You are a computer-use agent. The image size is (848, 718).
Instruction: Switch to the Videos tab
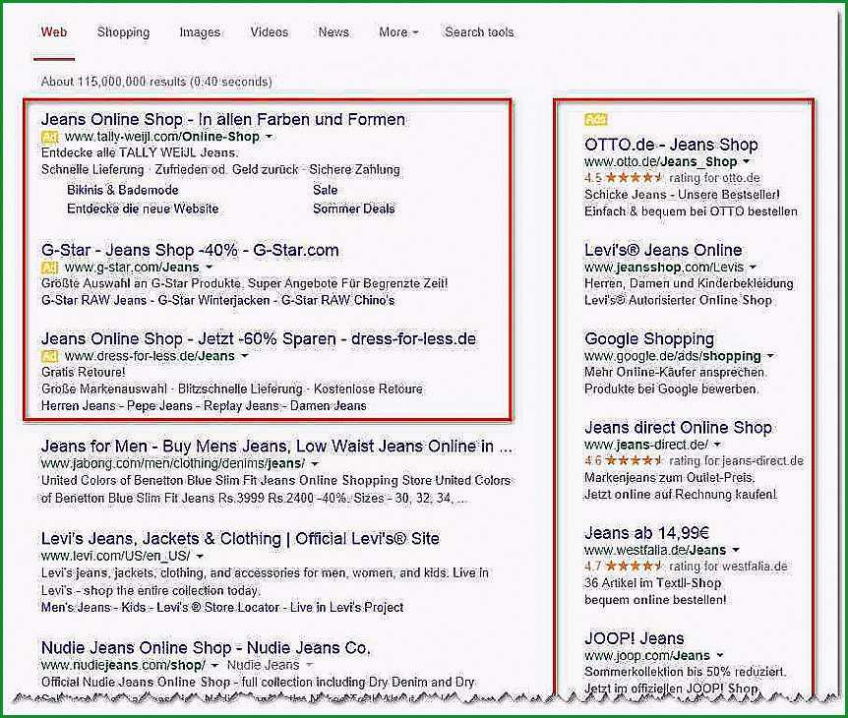point(269,32)
